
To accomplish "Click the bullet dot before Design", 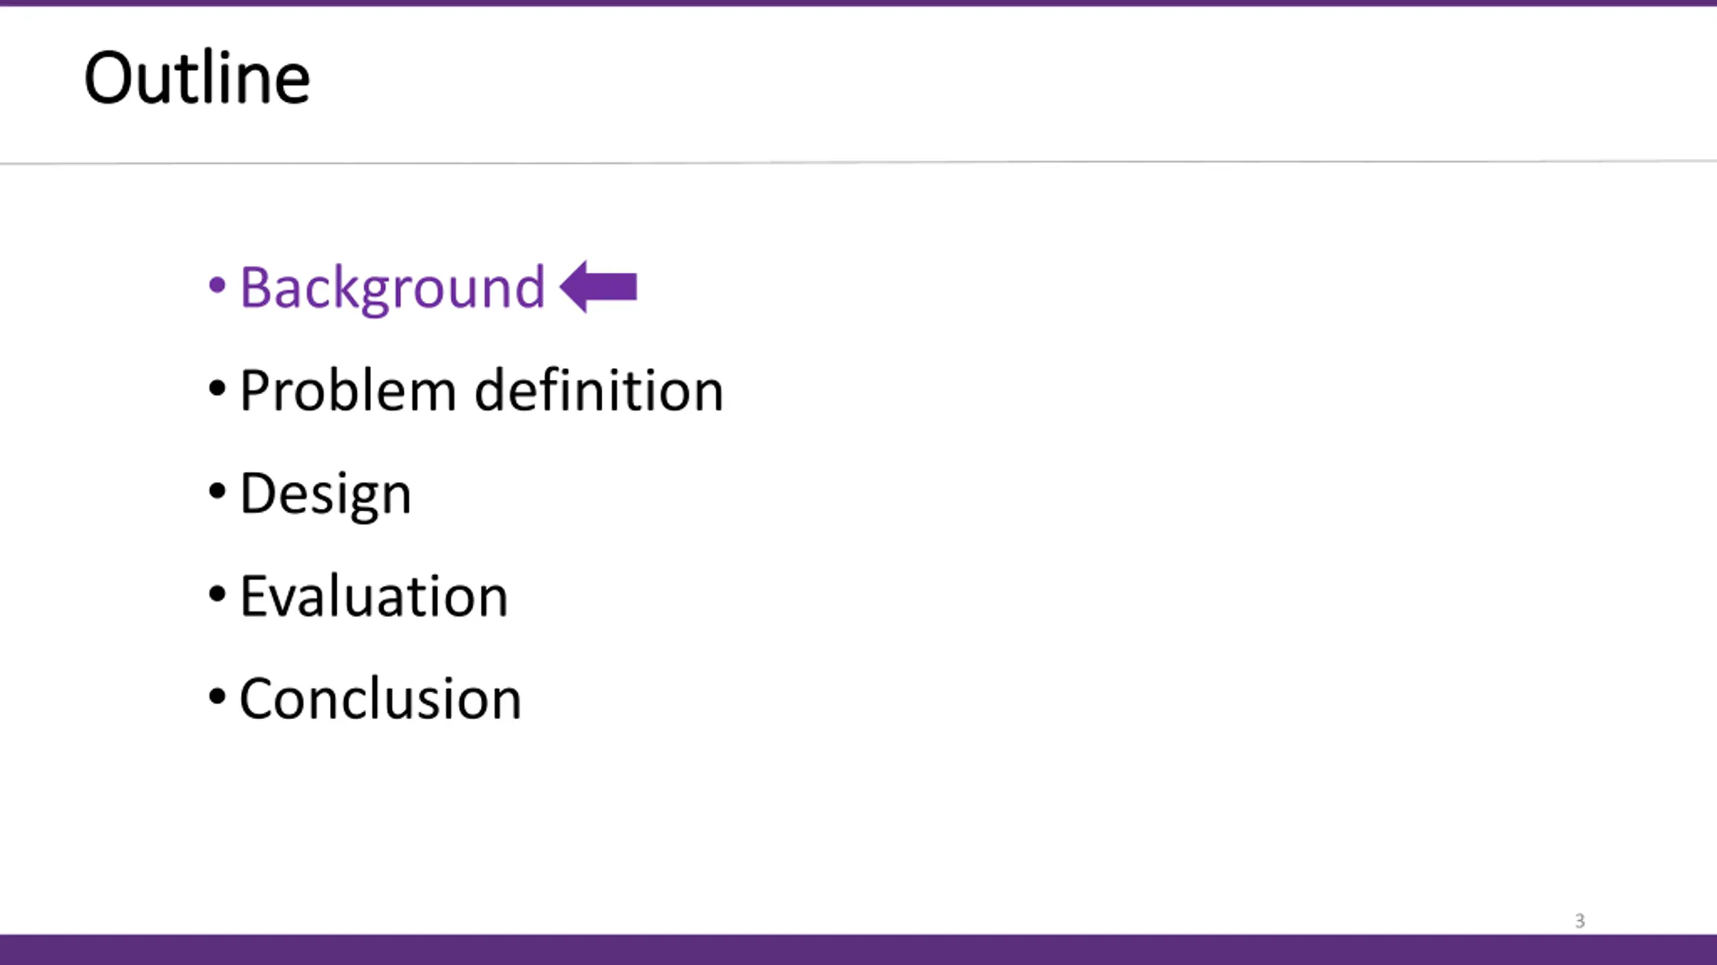I will click(x=217, y=491).
